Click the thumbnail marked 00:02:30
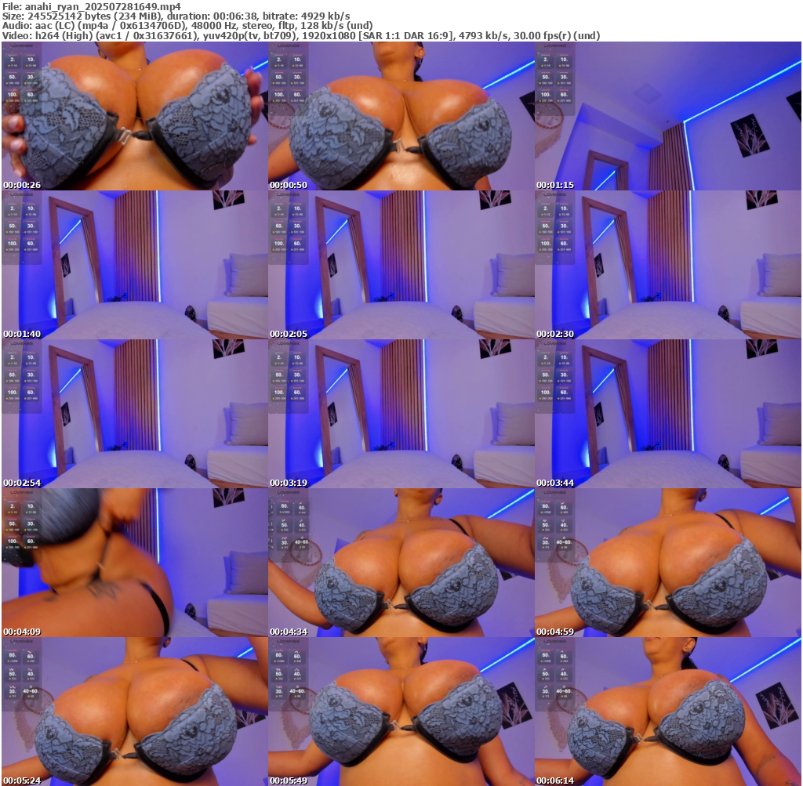This screenshot has width=803, height=786. pyautogui.click(x=668, y=265)
